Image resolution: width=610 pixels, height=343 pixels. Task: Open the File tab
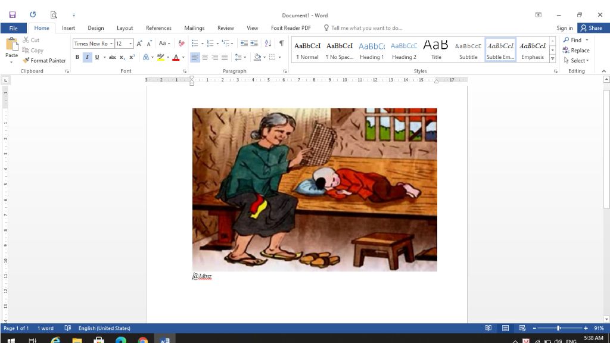click(13, 28)
